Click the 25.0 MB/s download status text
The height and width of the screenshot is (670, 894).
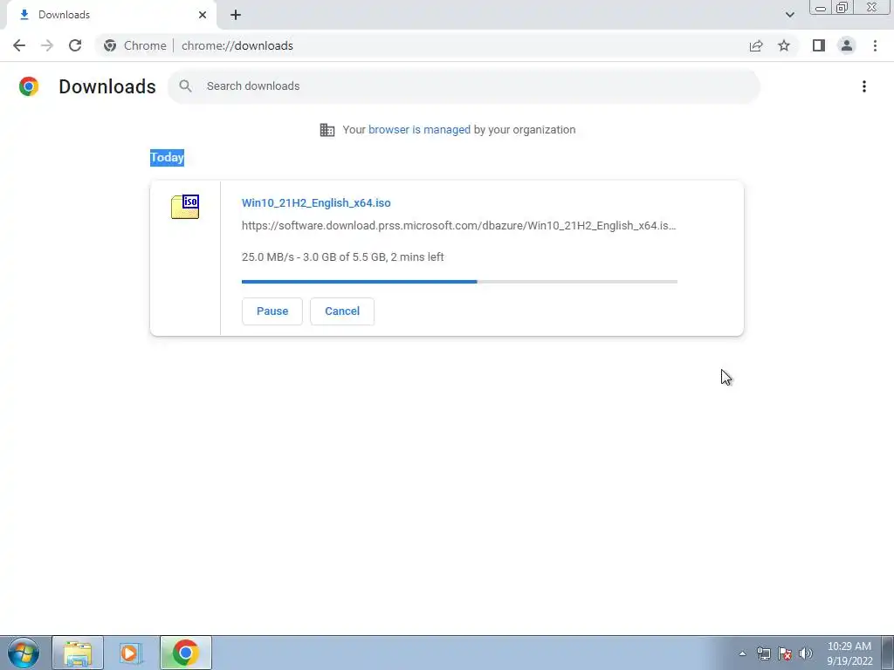point(342,257)
